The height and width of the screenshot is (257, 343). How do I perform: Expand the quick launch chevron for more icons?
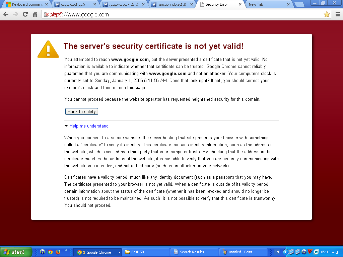pos(66,250)
